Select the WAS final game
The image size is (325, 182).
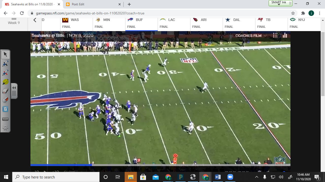click(x=76, y=24)
